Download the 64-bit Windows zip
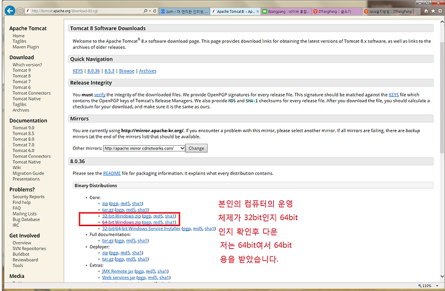Screen dimensions: 445x291 (122, 222)
